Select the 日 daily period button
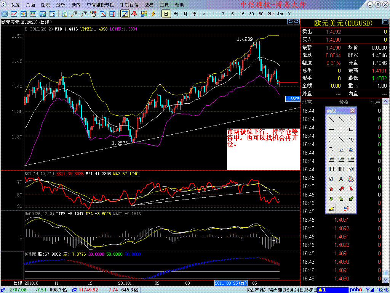The height and width of the screenshot is (293, 390). (x=166, y=14)
